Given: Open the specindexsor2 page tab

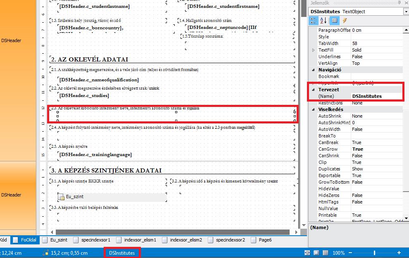Looking at the screenshot, I should [x=226, y=240].
